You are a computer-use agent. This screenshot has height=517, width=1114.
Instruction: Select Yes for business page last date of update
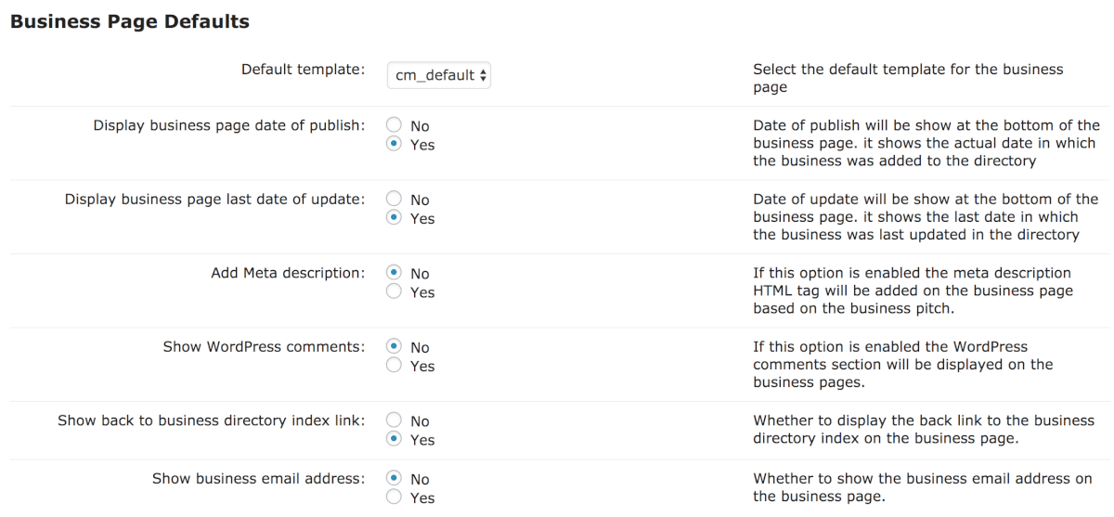(x=394, y=218)
